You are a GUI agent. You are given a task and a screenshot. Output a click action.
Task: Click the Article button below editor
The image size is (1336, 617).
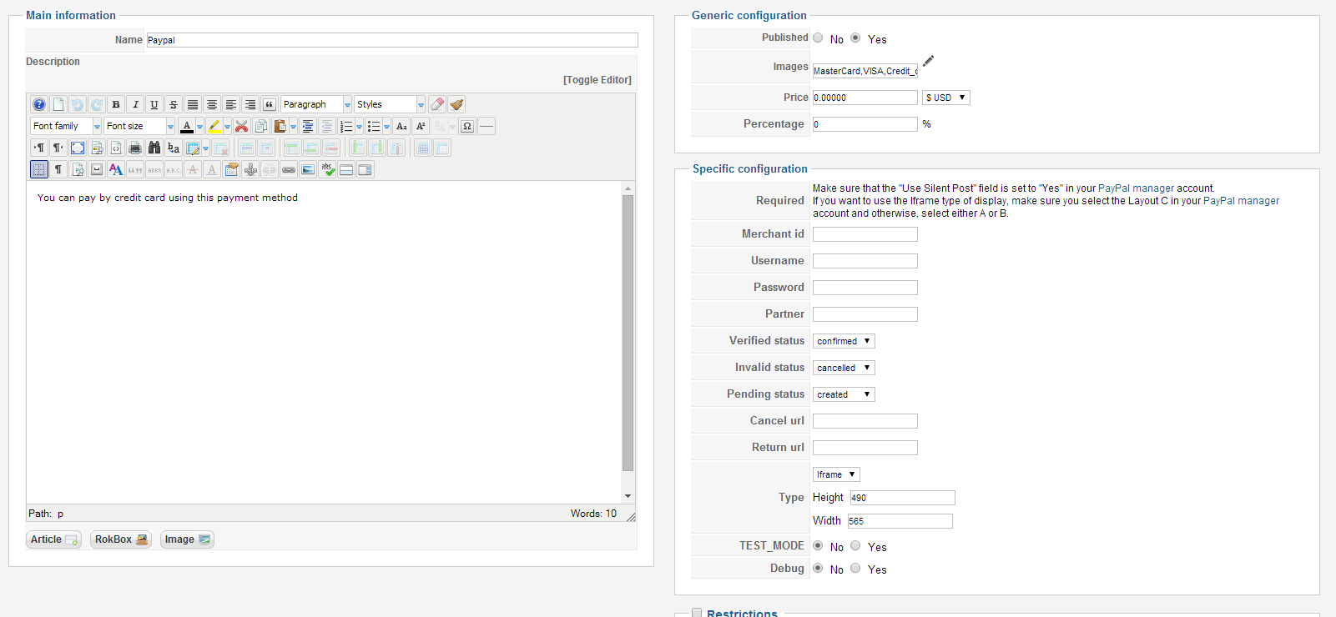click(53, 539)
